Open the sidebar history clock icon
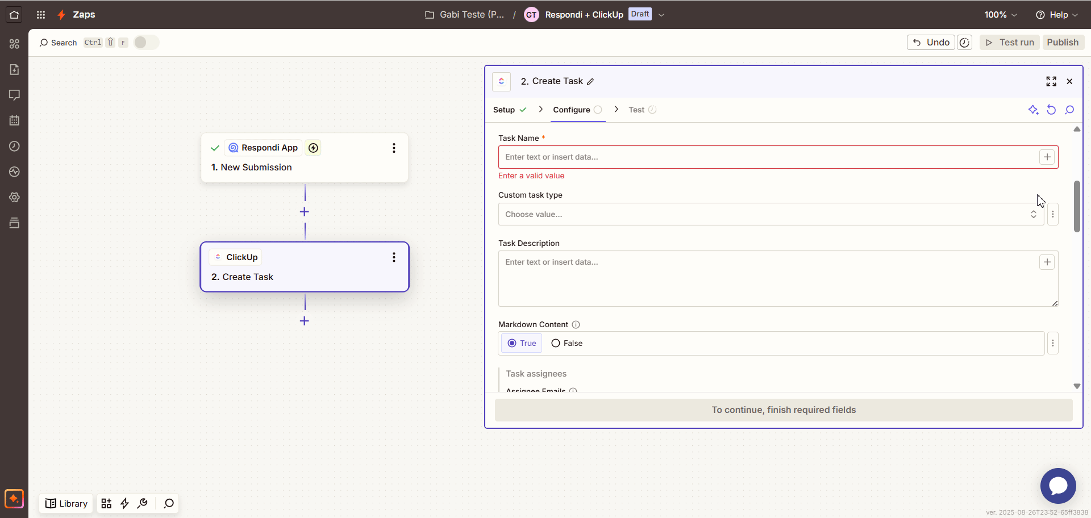The height and width of the screenshot is (518, 1091). tap(14, 146)
